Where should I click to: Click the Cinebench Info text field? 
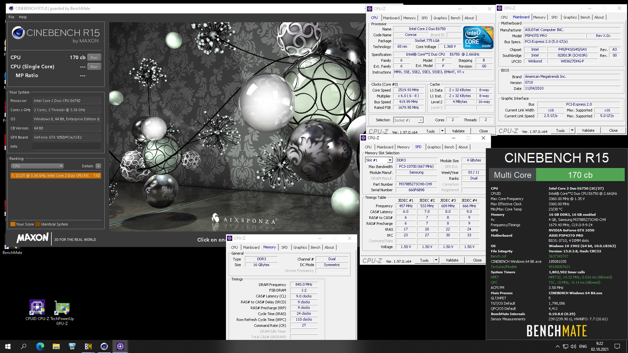click(66, 146)
